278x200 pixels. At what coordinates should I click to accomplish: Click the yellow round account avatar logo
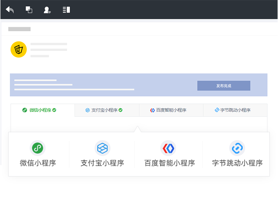[18, 50]
